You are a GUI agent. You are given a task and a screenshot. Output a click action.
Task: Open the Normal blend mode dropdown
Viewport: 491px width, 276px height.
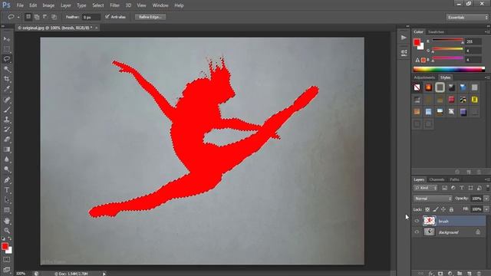coord(433,199)
